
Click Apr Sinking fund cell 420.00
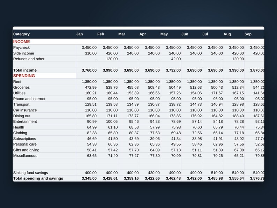[x=150, y=173]
